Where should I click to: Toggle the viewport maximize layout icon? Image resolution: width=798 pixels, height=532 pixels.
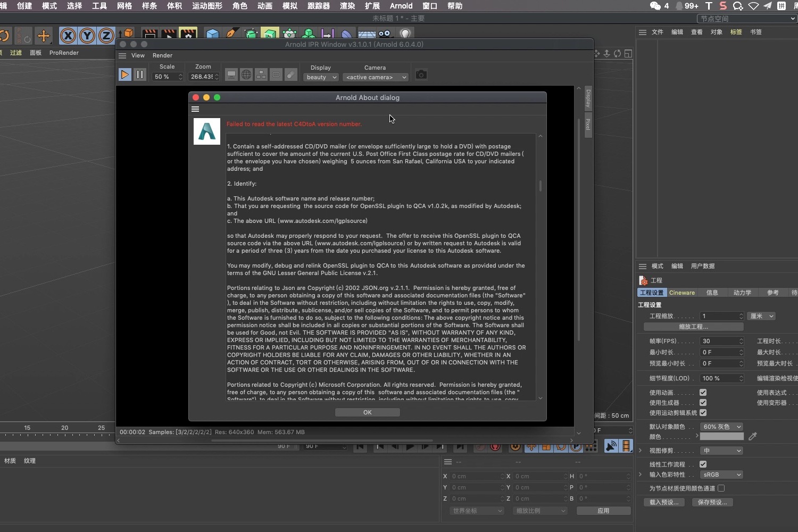point(628,53)
